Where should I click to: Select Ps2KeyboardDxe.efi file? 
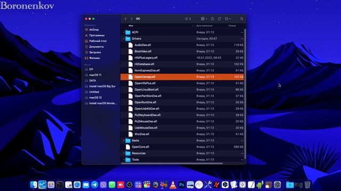point(182,115)
